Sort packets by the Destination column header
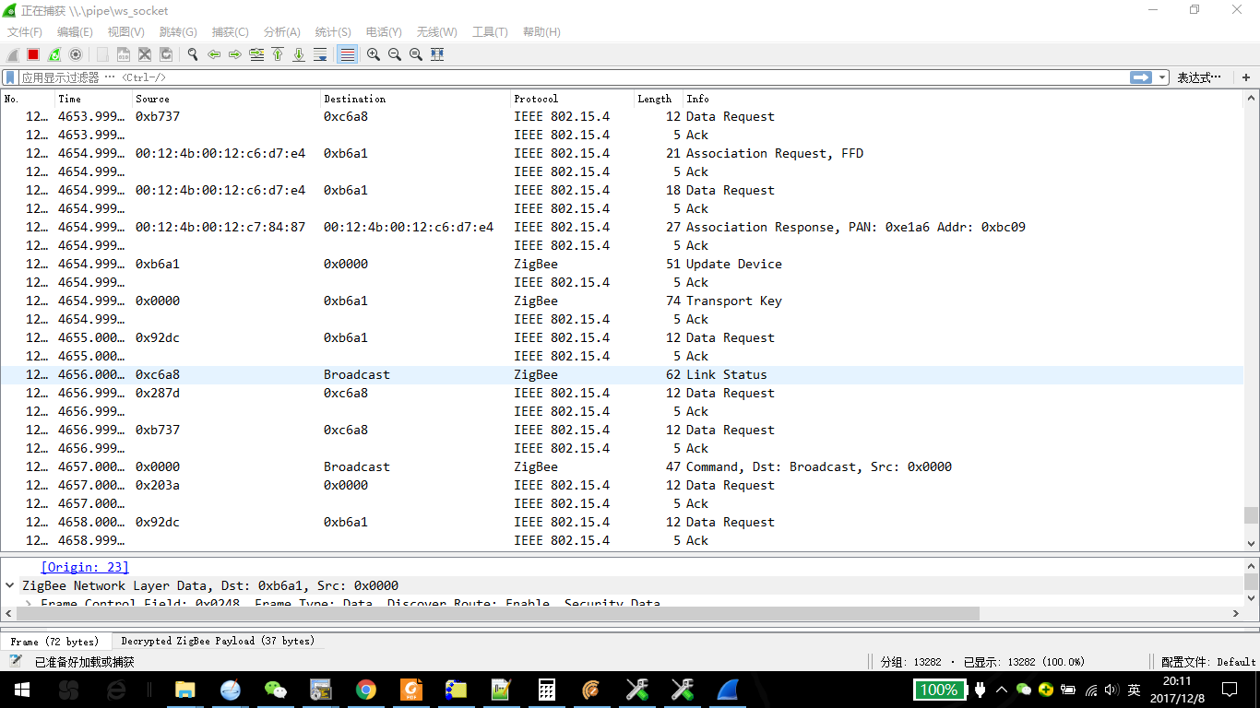Viewport: 1260px width, 708px height. (415, 99)
